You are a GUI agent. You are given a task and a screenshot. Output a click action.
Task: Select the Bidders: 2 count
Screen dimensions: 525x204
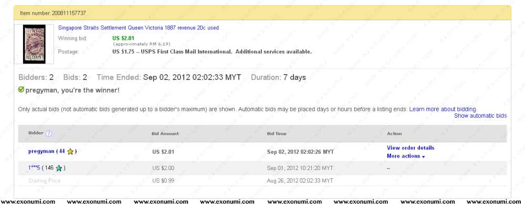[36, 77]
